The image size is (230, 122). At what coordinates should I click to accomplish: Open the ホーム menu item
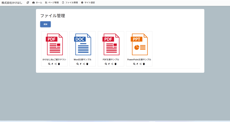(x=37, y=3)
